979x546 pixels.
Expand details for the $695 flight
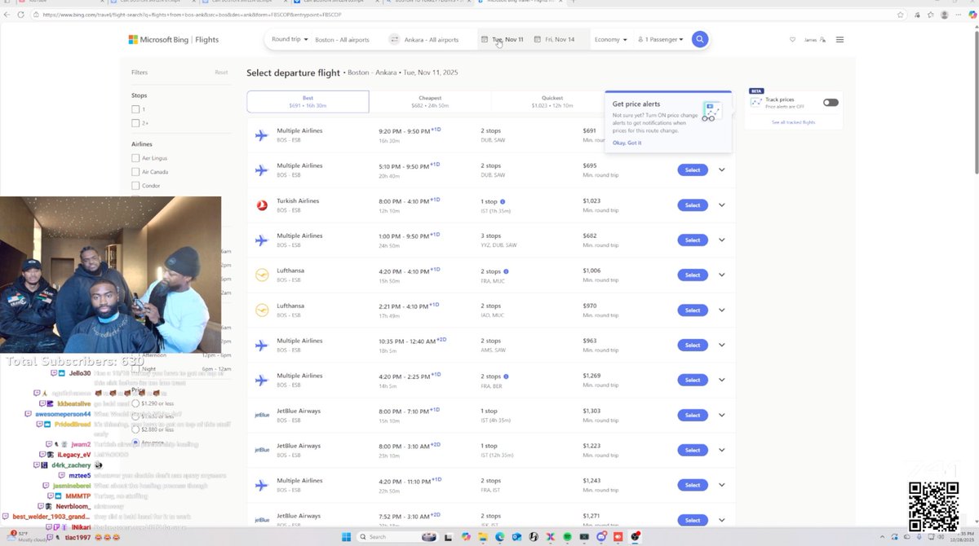[x=722, y=170]
